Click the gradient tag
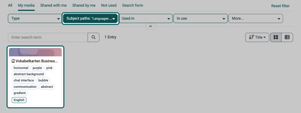The image size is (301, 113). coord(20,93)
